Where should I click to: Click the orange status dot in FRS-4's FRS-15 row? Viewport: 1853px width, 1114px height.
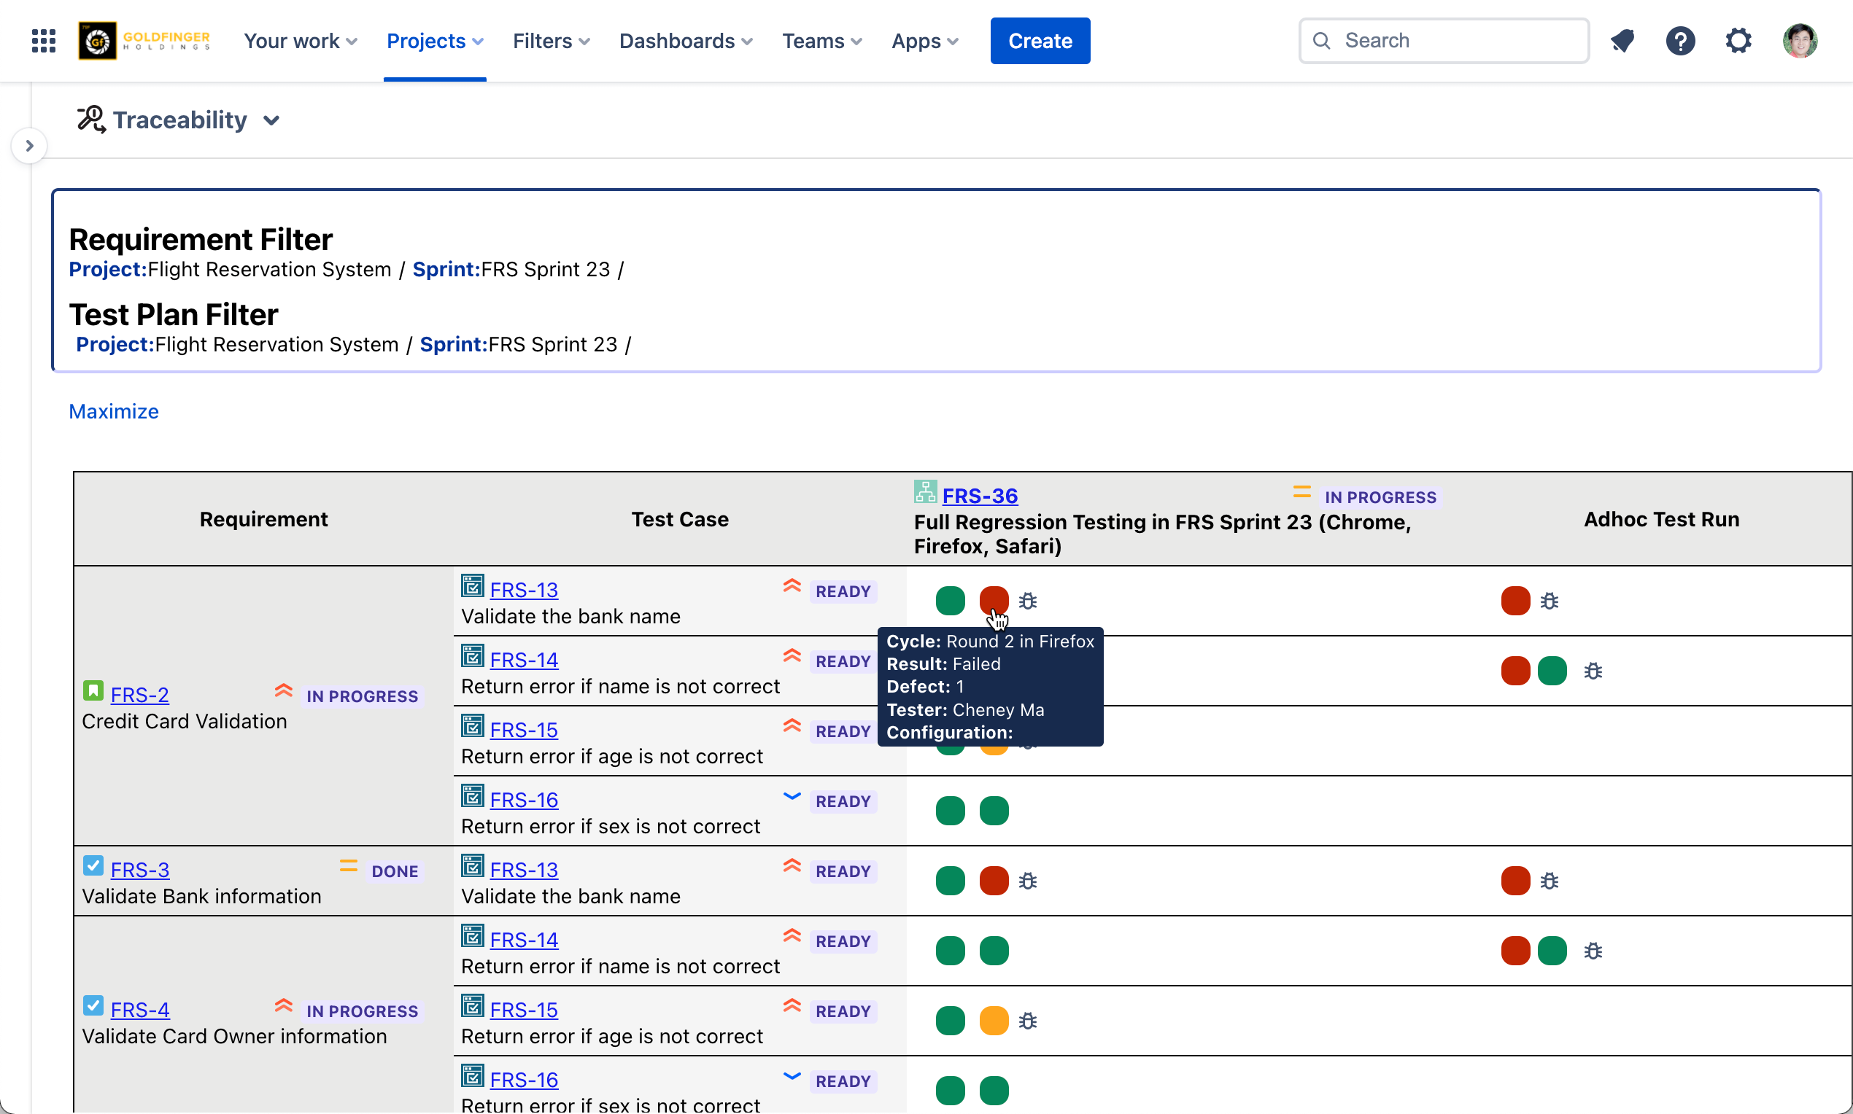pyautogui.click(x=994, y=1021)
